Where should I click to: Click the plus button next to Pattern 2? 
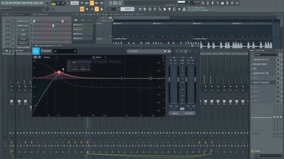(136, 9)
